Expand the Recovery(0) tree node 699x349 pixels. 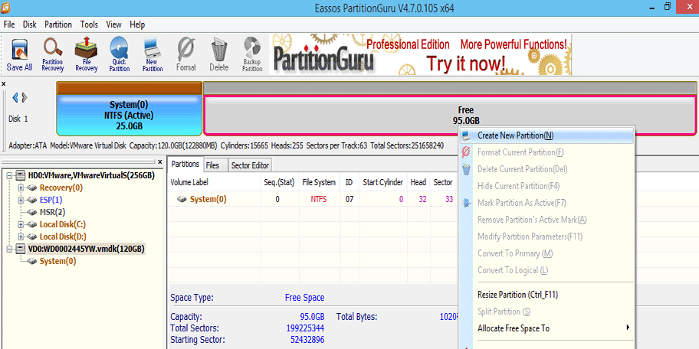(21, 188)
